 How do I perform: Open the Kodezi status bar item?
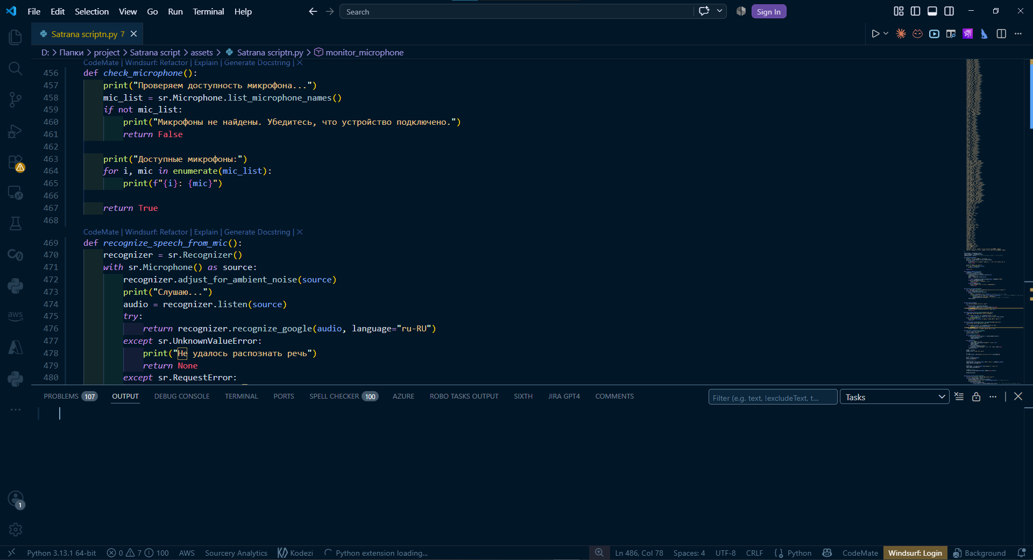(x=295, y=553)
